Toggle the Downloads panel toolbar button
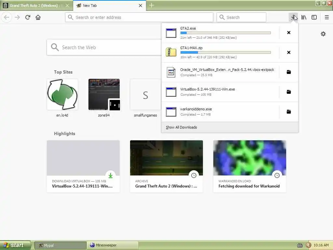 [294, 18]
